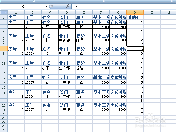Select highlighted column H header
The width and height of the screenshot is (176, 132).
135,12
